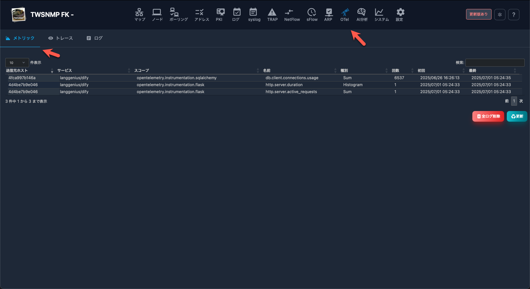Open the アドレス (Address) icon

pyautogui.click(x=201, y=15)
